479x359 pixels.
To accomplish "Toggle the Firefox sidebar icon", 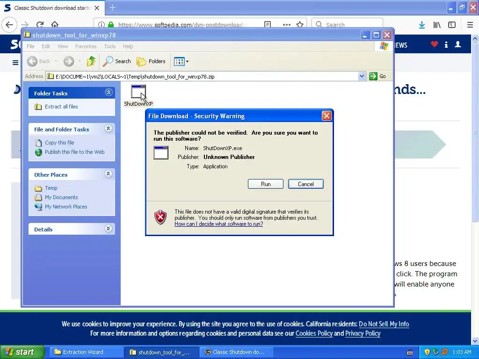I will [452, 25].
